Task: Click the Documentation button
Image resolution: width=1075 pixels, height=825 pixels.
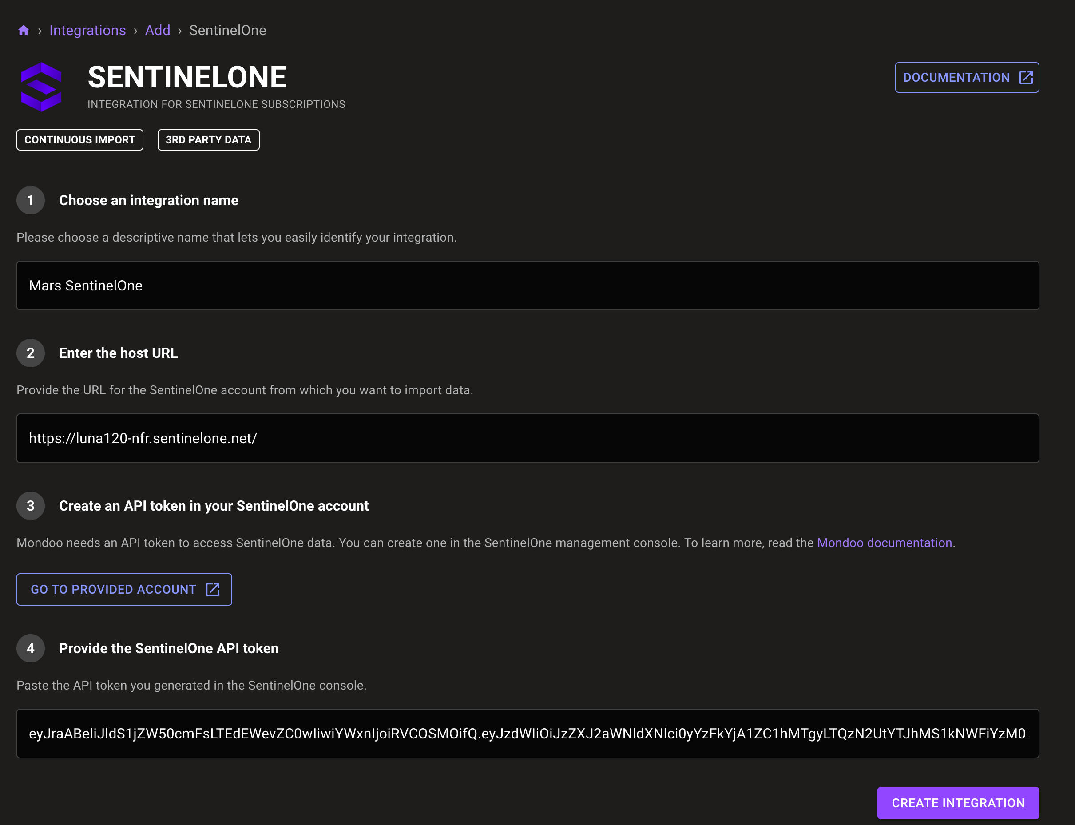Action: coord(967,77)
